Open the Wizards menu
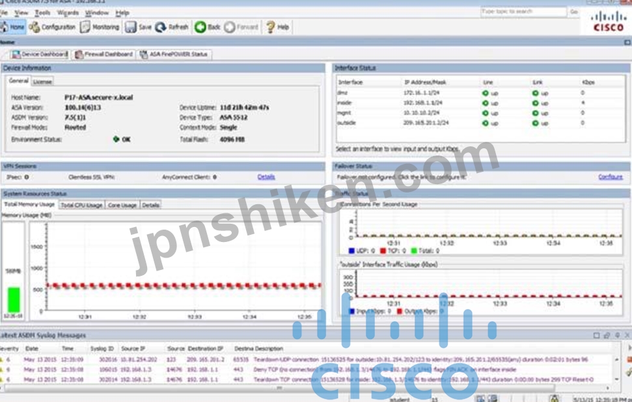This screenshot has width=632, height=402. click(68, 12)
